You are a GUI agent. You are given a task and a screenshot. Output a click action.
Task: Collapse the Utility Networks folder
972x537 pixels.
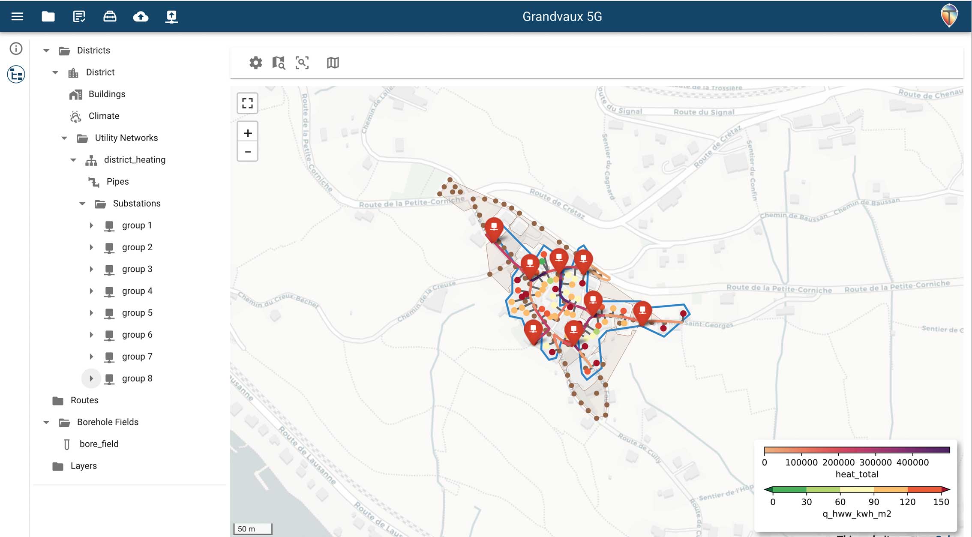coord(64,138)
